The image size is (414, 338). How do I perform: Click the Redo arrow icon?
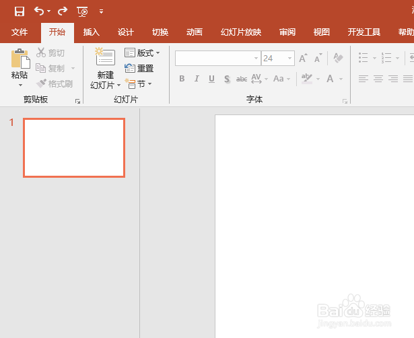click(63, 11)
